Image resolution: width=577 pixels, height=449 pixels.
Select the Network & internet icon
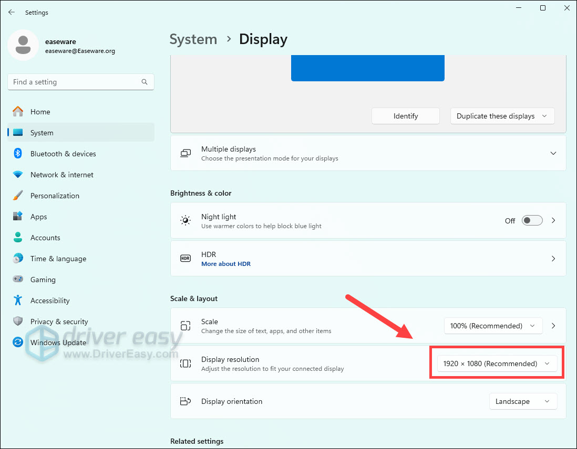click(x=18, y=175)
